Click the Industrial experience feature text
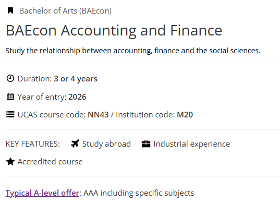Image resolution: width=280 pixels, height=203 pixels. [192, 144]
